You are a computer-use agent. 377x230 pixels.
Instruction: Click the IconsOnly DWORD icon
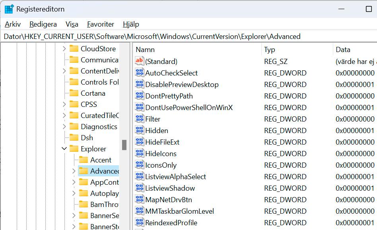(140, 165)
